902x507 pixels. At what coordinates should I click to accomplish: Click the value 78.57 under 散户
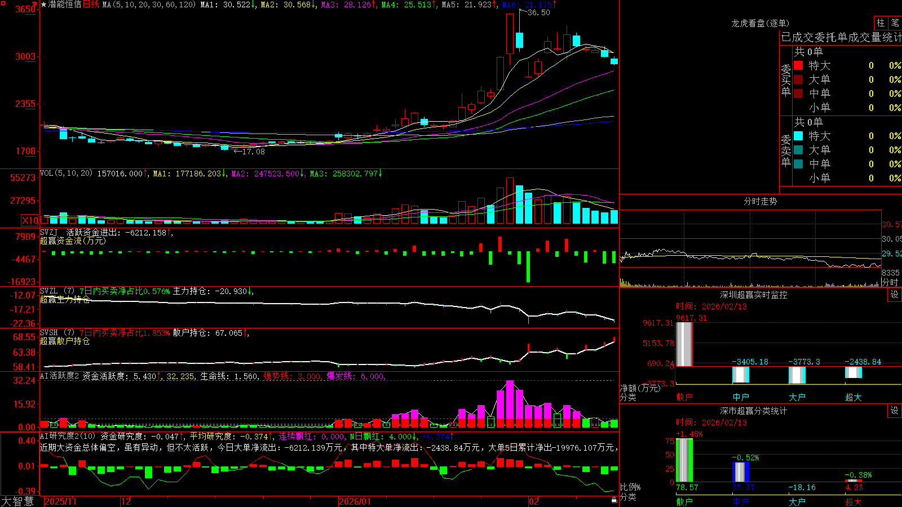(x=687, y=487)
